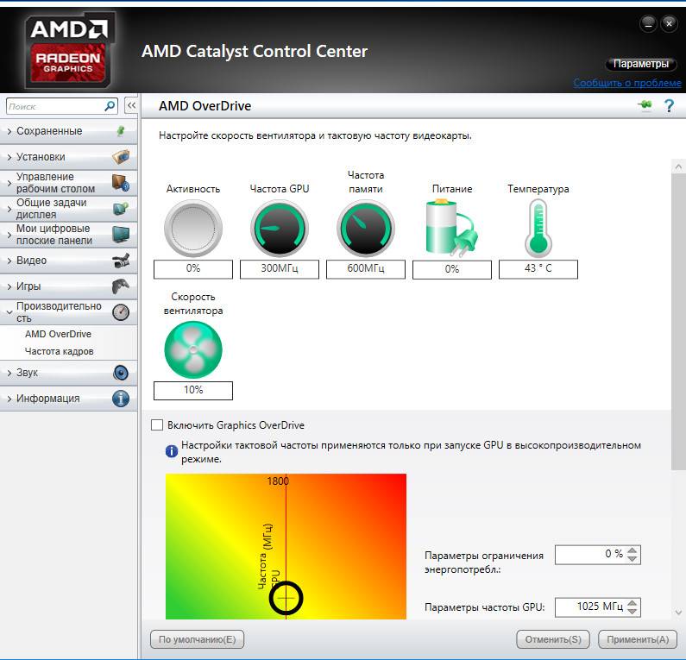This screenshot has width=686, height=660.
Task: Click the GPU clock circle marker on heat graph
Action: pos(286,598)
